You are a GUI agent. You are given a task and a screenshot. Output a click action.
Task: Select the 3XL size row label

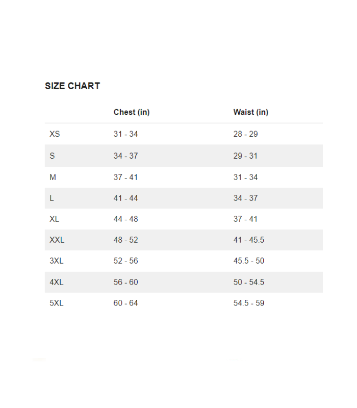[x=57, y=261]
